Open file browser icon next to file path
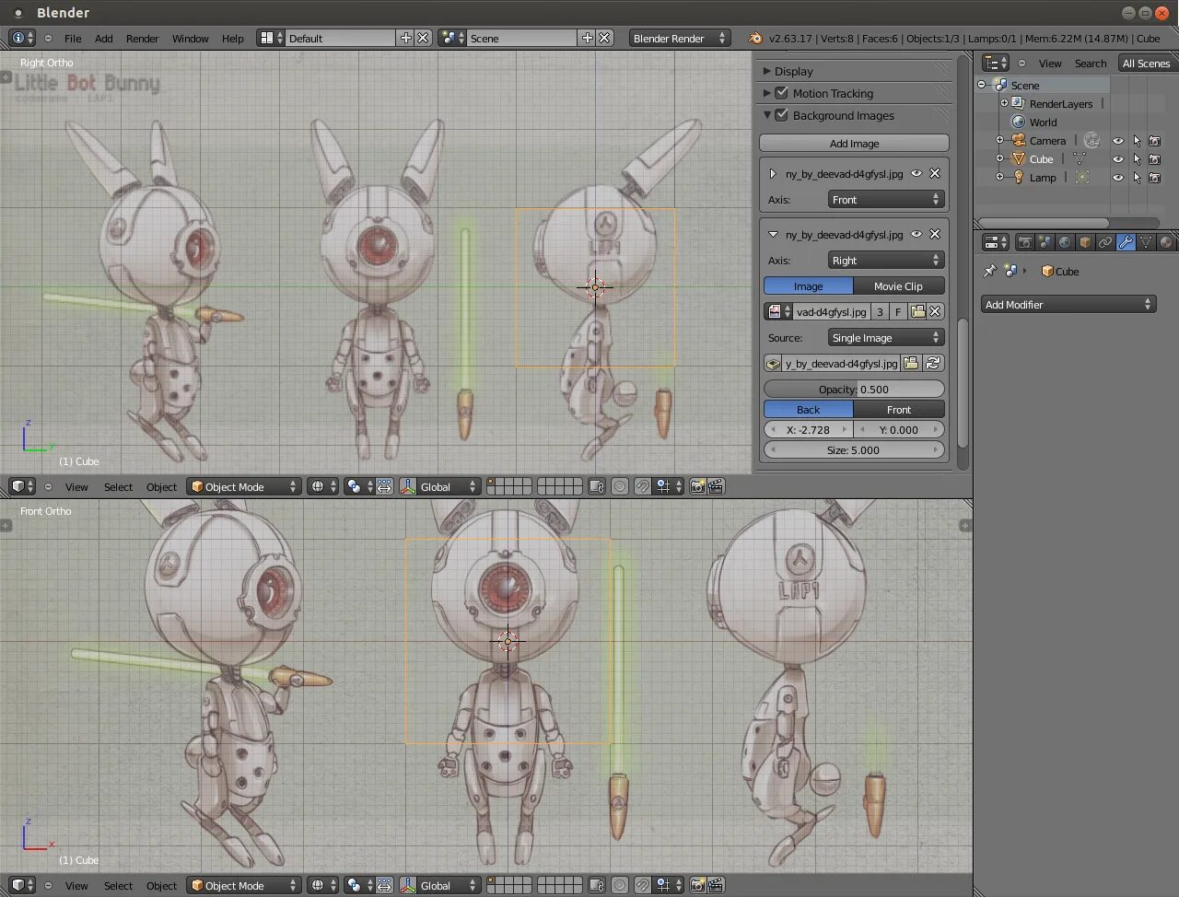The width and height of the screenshot is (1179, 897). [911, 363]
